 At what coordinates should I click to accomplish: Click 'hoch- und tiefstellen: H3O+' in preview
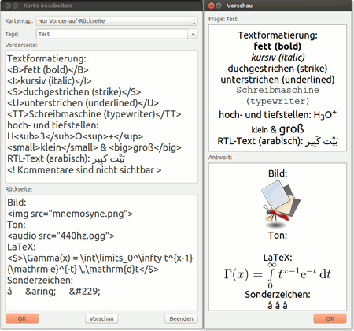[x=278, y=114]
